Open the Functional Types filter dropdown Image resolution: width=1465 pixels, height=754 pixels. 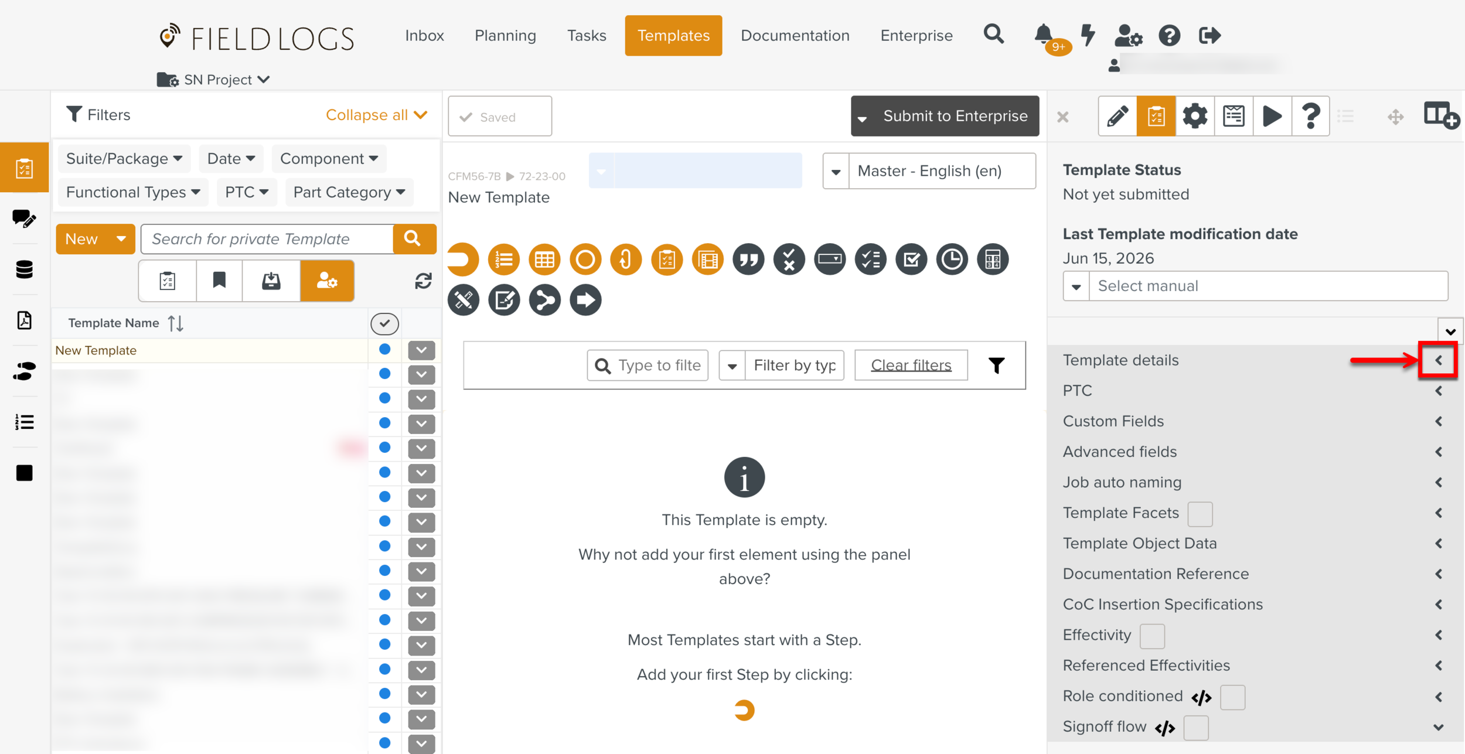(x=133, y=192)
